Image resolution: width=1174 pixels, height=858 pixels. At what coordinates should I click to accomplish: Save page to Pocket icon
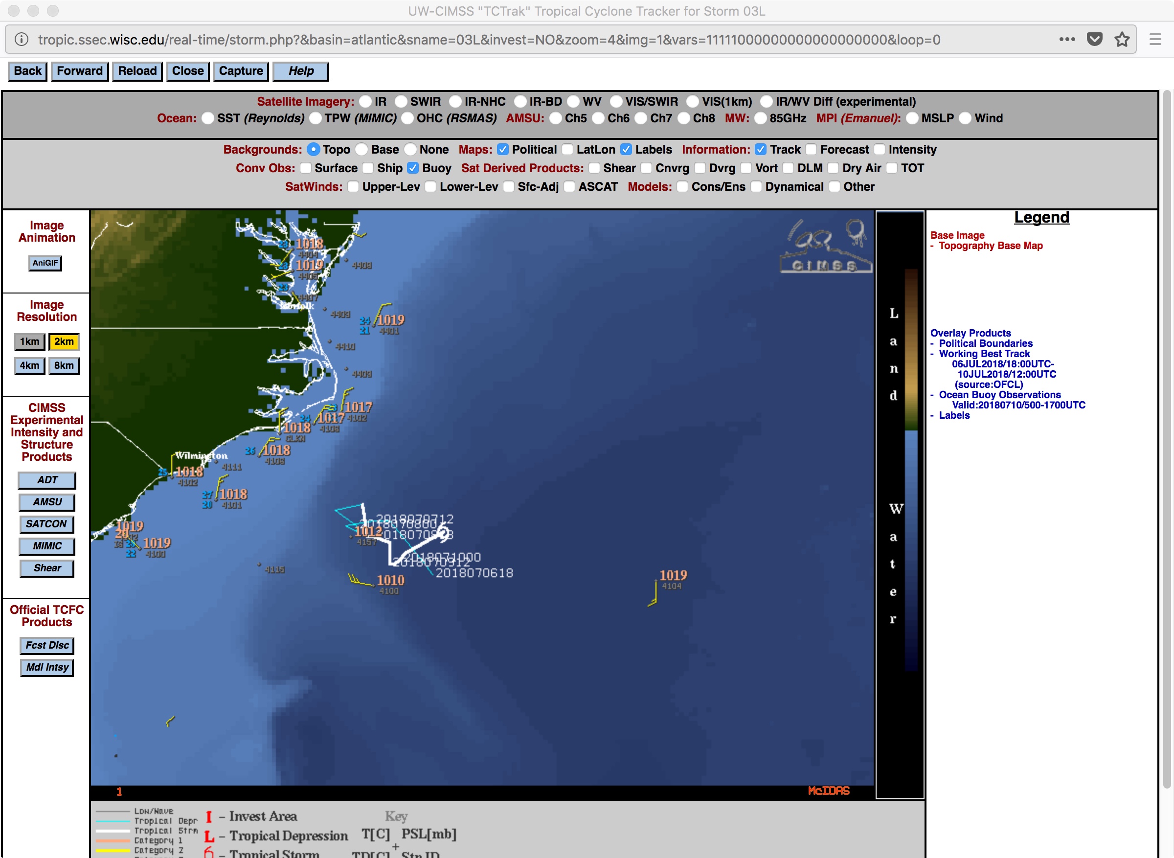tap(1095, 40)
